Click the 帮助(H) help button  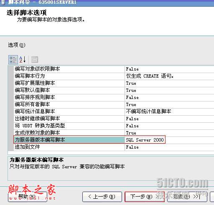click(x=28, y=197)
